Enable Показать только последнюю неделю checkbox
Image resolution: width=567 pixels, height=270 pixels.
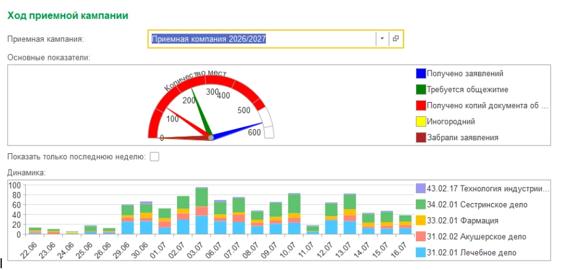(x=155, y=157)
